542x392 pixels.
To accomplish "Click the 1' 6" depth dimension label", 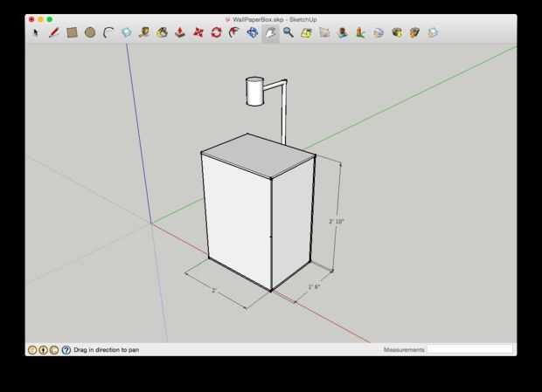I will pyautogui.click(x=314, y=286).
